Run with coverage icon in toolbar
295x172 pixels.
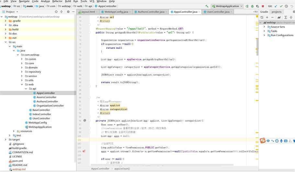click(257, 6)
